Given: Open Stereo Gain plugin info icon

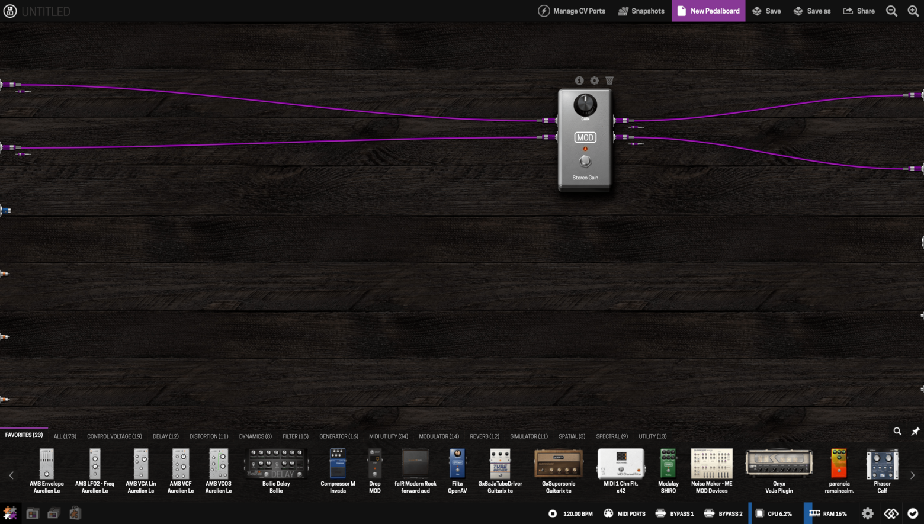Looking at the screenshot, I should pos(579,81).
